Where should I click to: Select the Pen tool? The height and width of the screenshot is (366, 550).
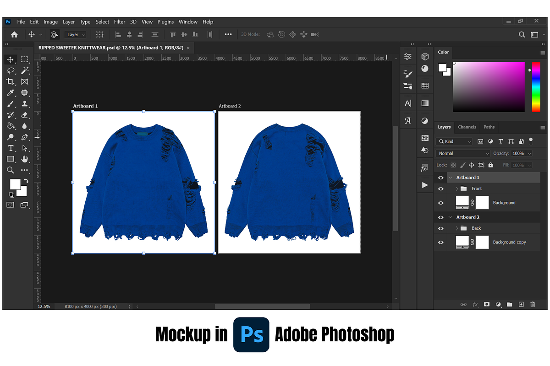pyautogui.click(x=24, y=137)
